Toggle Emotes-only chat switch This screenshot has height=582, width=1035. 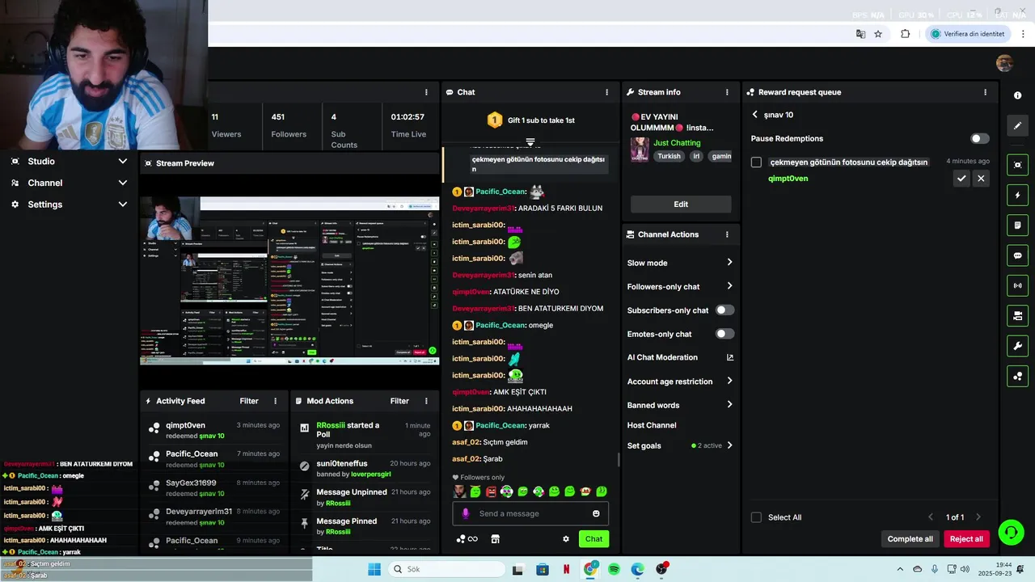[x=724, y=334]
